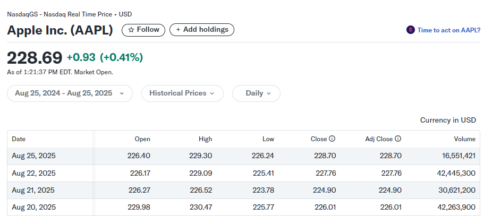Open the date range chevron

[x=122, y=93]
